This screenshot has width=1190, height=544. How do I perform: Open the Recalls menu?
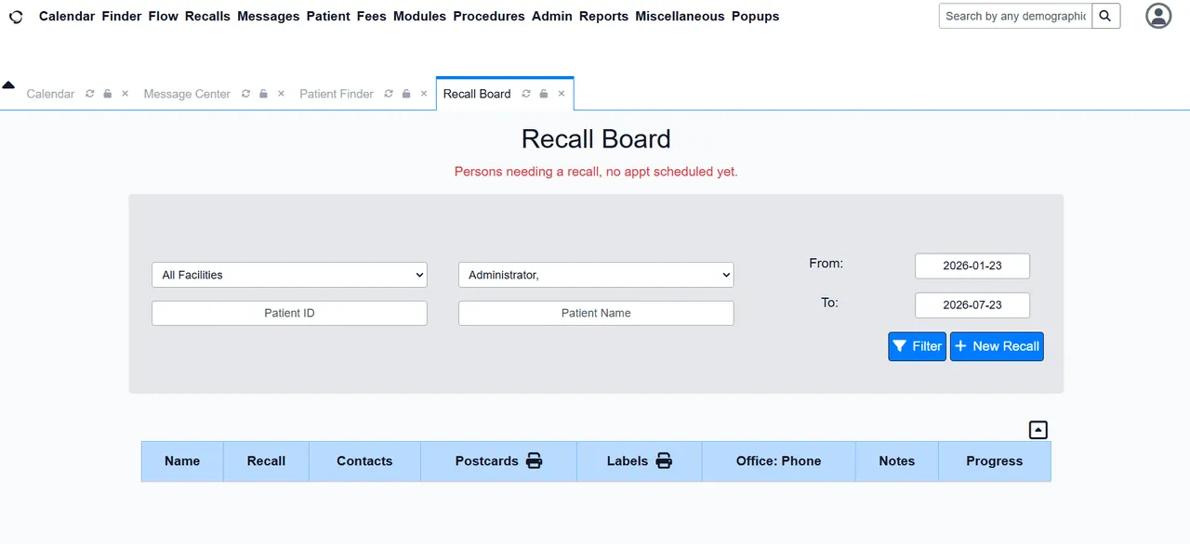pyautogui.click(x=207, y=16)
